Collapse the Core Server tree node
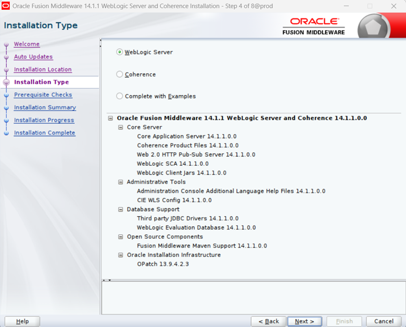406x327 pixels. click(121, 127)
